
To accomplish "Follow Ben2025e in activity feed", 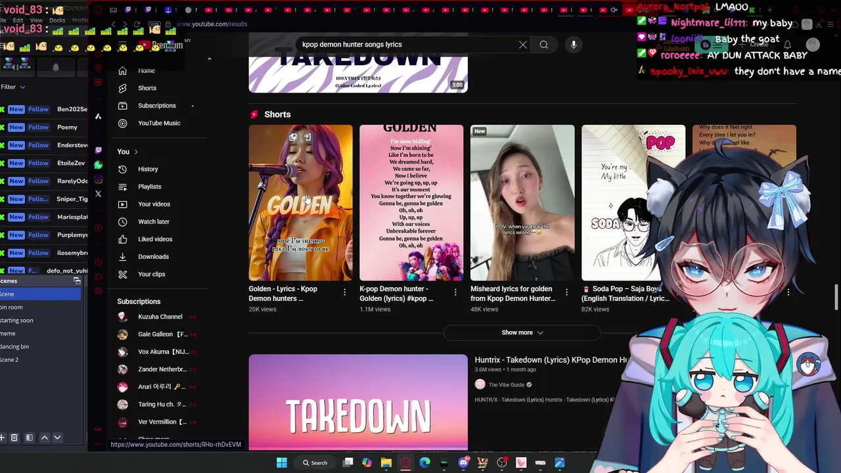I will 38,109.
